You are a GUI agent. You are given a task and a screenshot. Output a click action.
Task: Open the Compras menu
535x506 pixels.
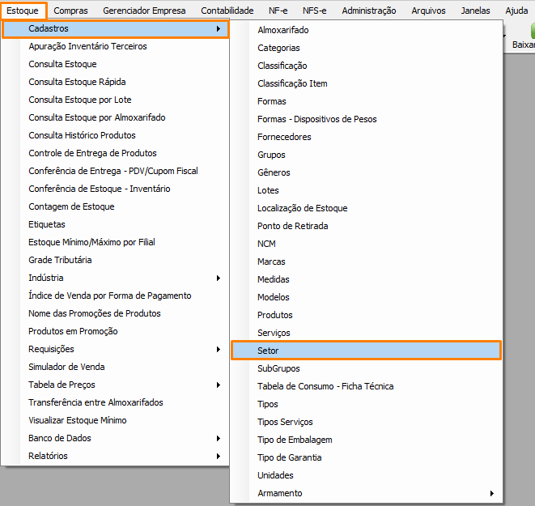click(71, 11)
